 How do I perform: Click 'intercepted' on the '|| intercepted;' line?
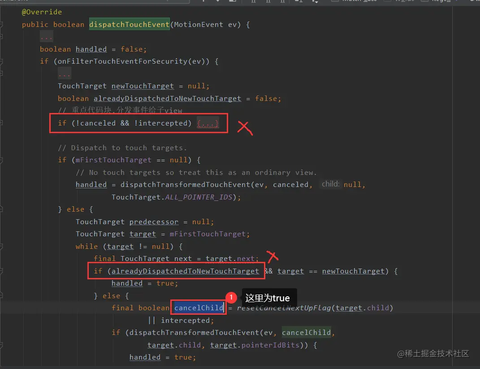[185, 320]
